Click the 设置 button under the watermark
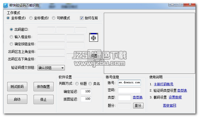Image resolution: width=199 pixels, height=117 pixels. [94, 56]
